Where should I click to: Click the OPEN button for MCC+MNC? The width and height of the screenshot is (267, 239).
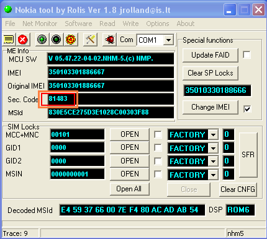tap(130, 134)
